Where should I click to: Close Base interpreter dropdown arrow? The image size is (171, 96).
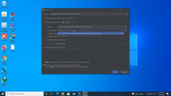point(123,30)
